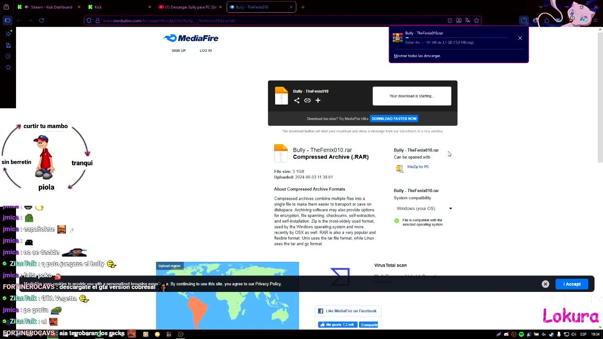Open Spotify icon in system tray

[x=521, y=334]
